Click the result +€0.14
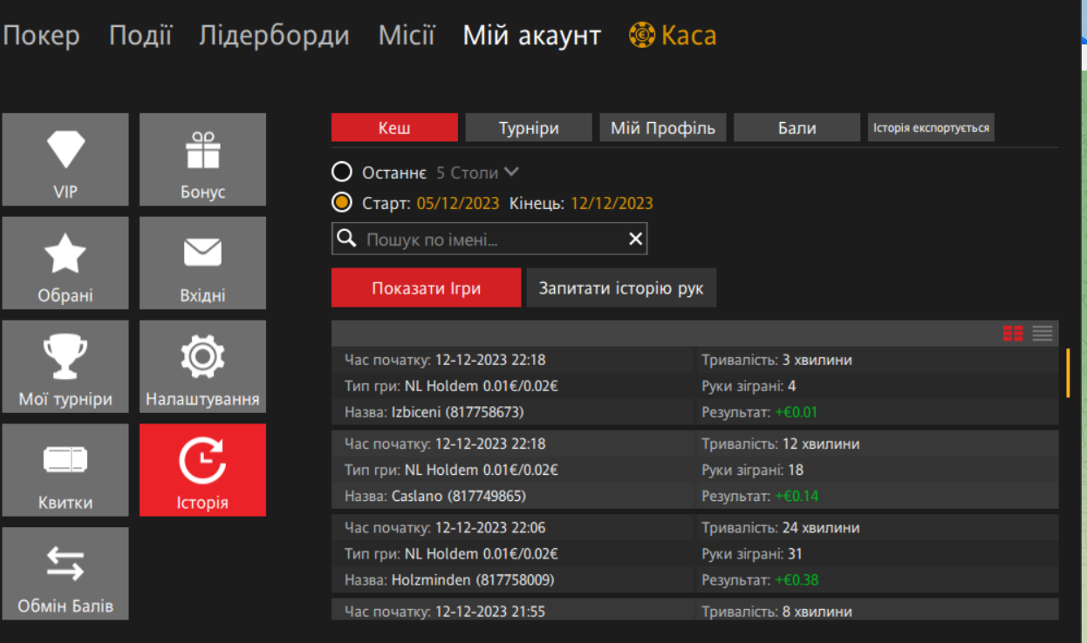1087x643 pixels. click(x=796, y=496)
